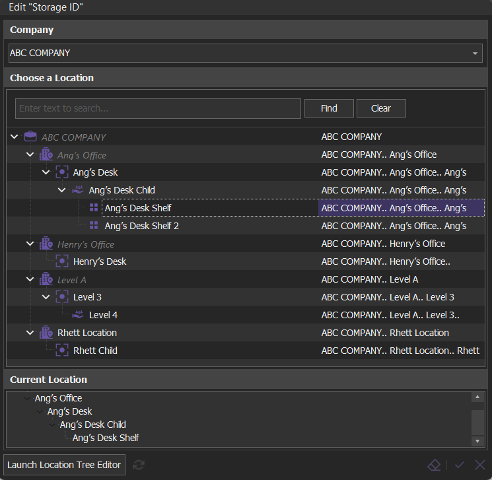The image size is (492, 480).
Task: Click the shelf icon beside Ang's Desk Child
Action: [x=78, y=190]
